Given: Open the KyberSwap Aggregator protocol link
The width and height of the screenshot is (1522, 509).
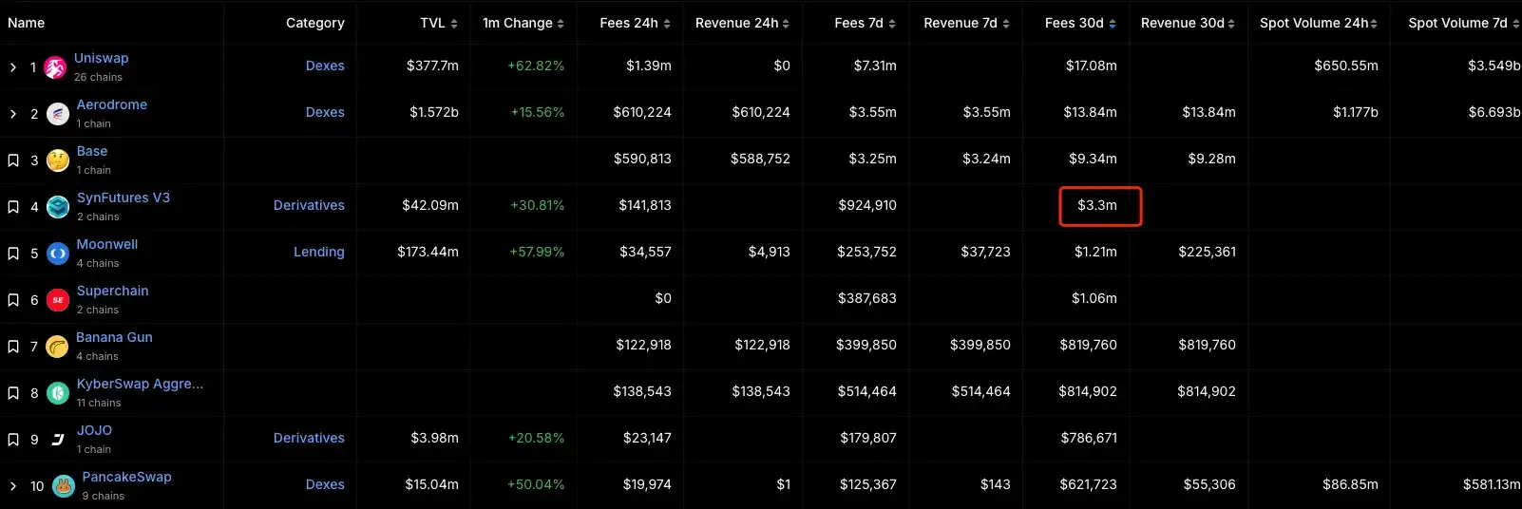Looking at the screenshot, I should tap(140, 384).
